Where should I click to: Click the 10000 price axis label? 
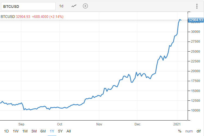tap(196, 110)
